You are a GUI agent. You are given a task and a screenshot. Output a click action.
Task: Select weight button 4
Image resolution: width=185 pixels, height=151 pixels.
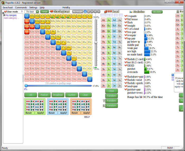point(95,11)
